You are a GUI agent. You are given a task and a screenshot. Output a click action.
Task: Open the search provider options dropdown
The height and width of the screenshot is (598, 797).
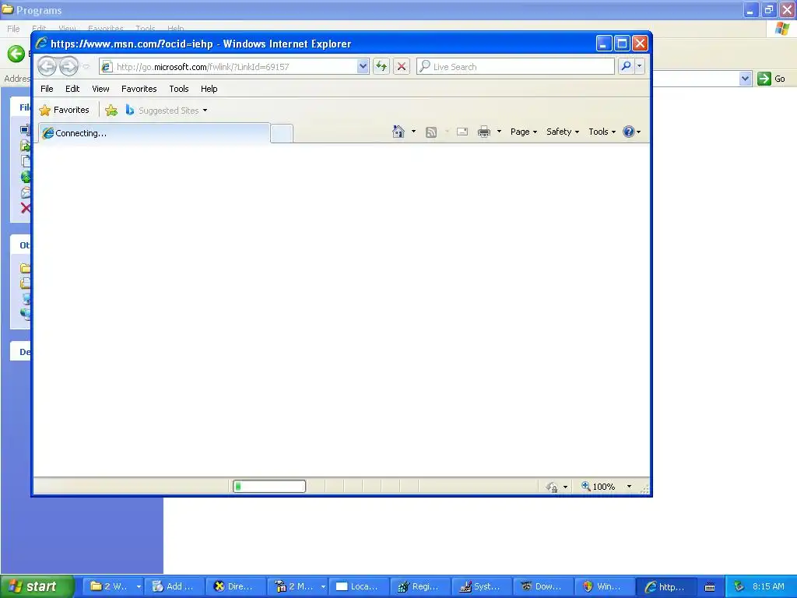point(640,67)
